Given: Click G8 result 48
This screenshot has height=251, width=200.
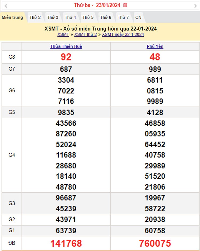Looking at the screenshot, I should [155, 57].
